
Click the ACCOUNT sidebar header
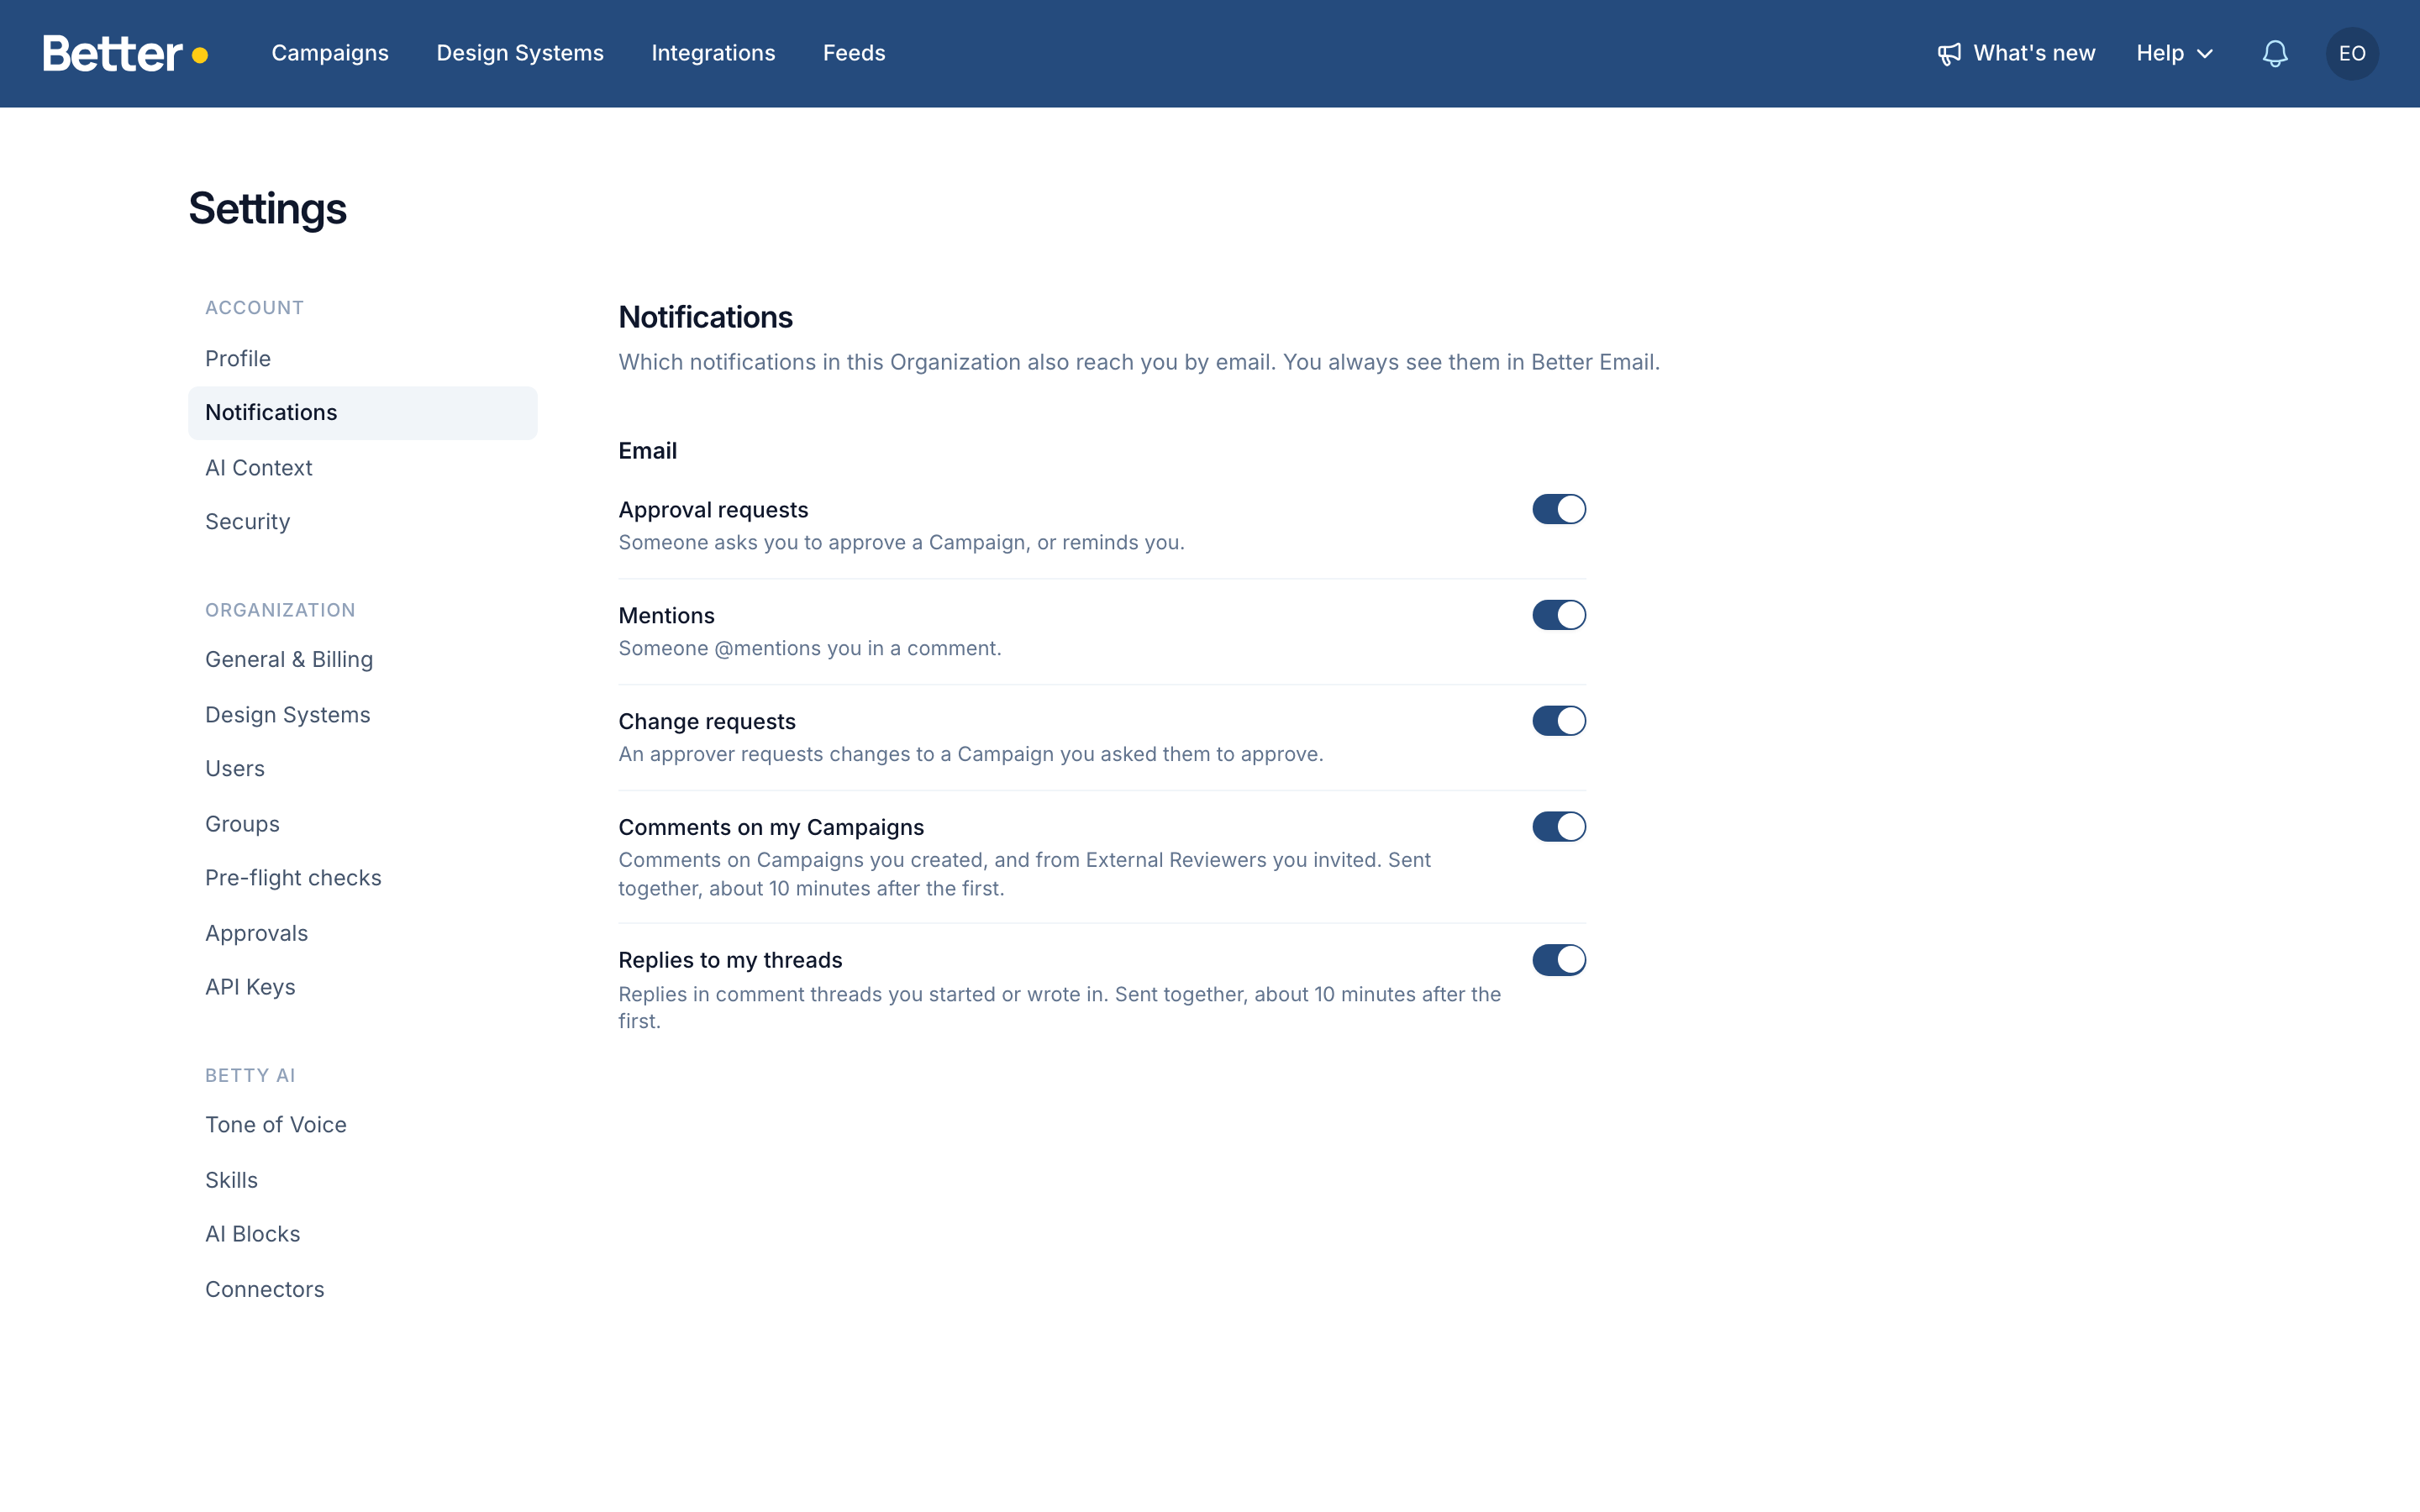click(x=254, y=308)
